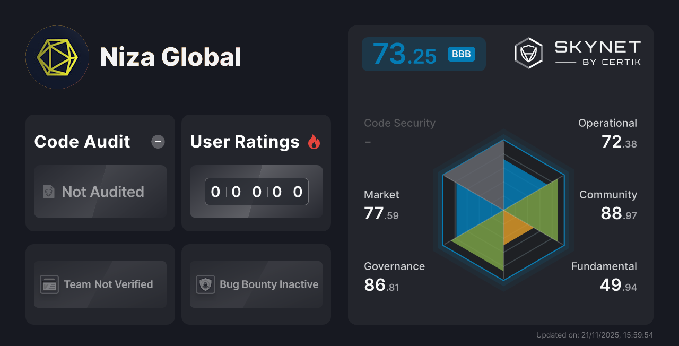Image resolution: width=679 pixels, height=346 pixels.
Task: Expand the Code Security score details
Action: click(399, 132)
